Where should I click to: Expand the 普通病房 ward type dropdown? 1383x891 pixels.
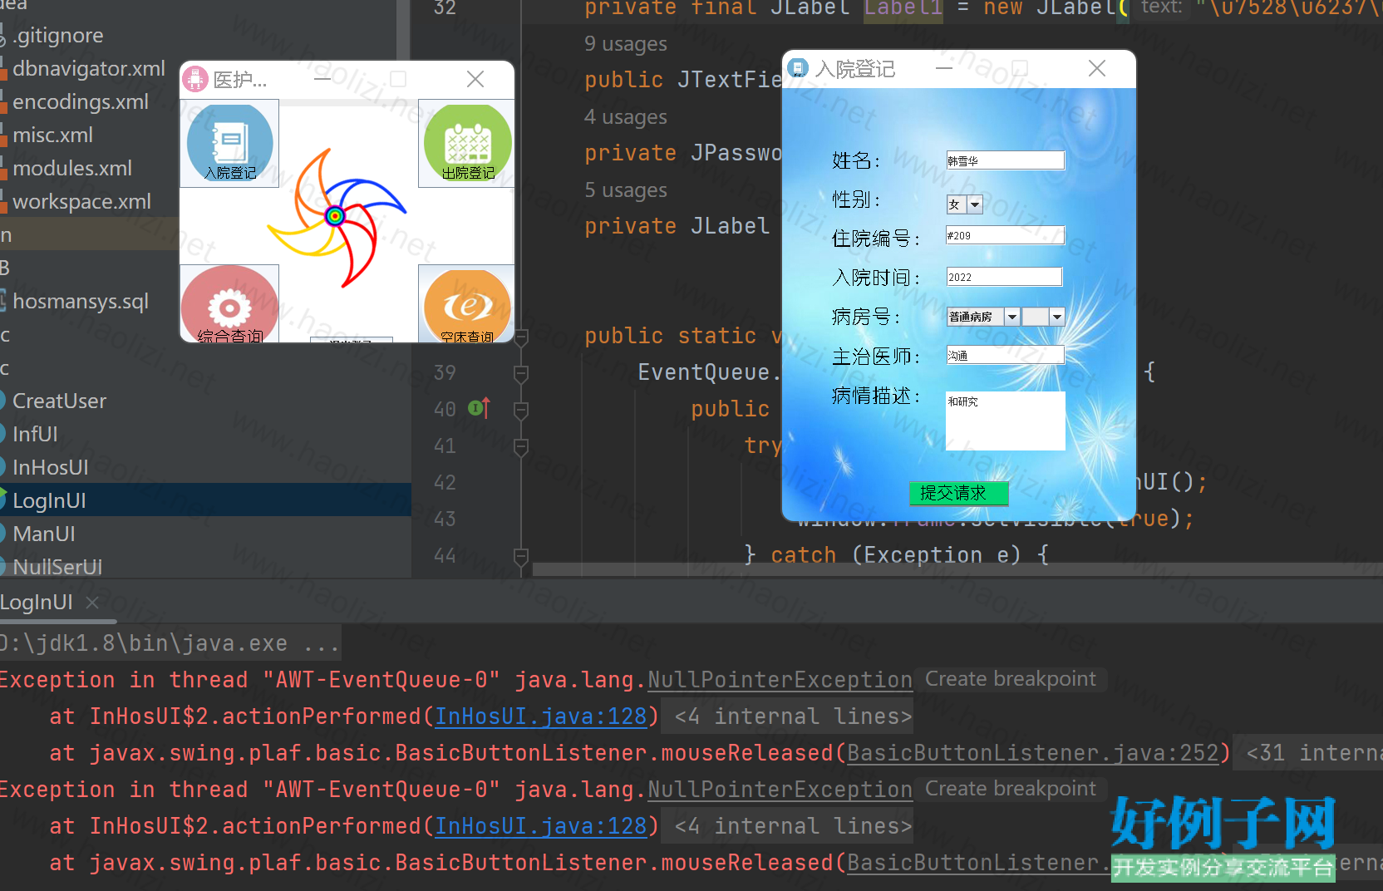click(x=1011, y=317)
